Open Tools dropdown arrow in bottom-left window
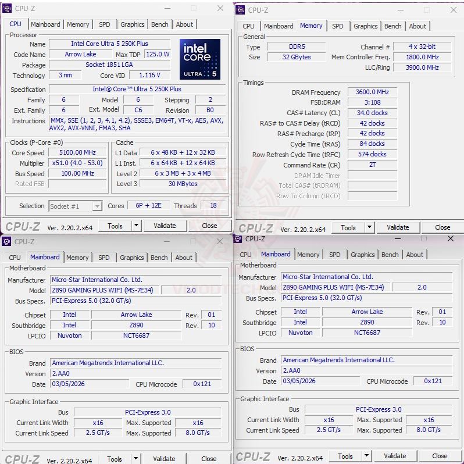 (135, 459)
